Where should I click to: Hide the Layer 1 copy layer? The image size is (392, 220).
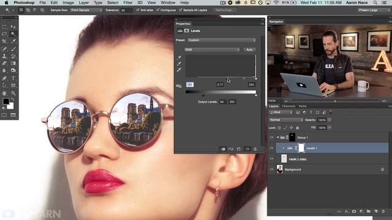[x=271, y=159]
